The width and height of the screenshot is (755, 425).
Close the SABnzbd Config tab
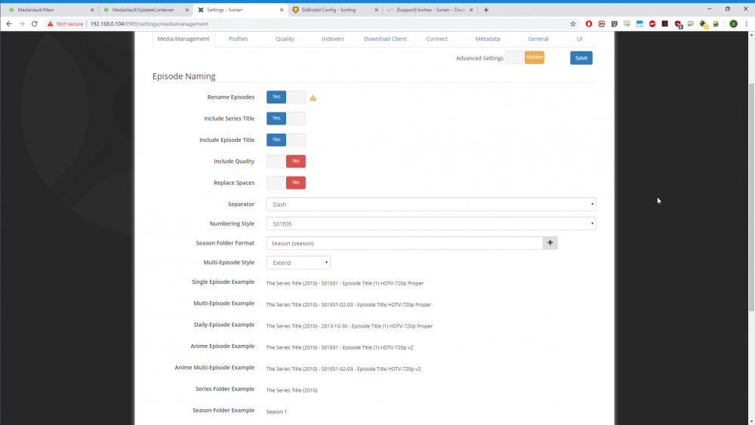point(376,10)
